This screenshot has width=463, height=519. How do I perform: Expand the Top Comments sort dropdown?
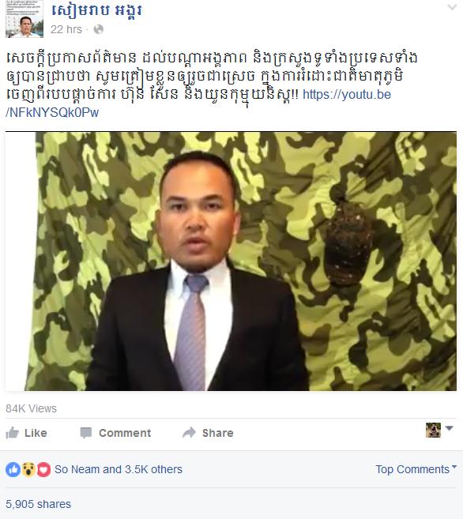click(416, 469)
